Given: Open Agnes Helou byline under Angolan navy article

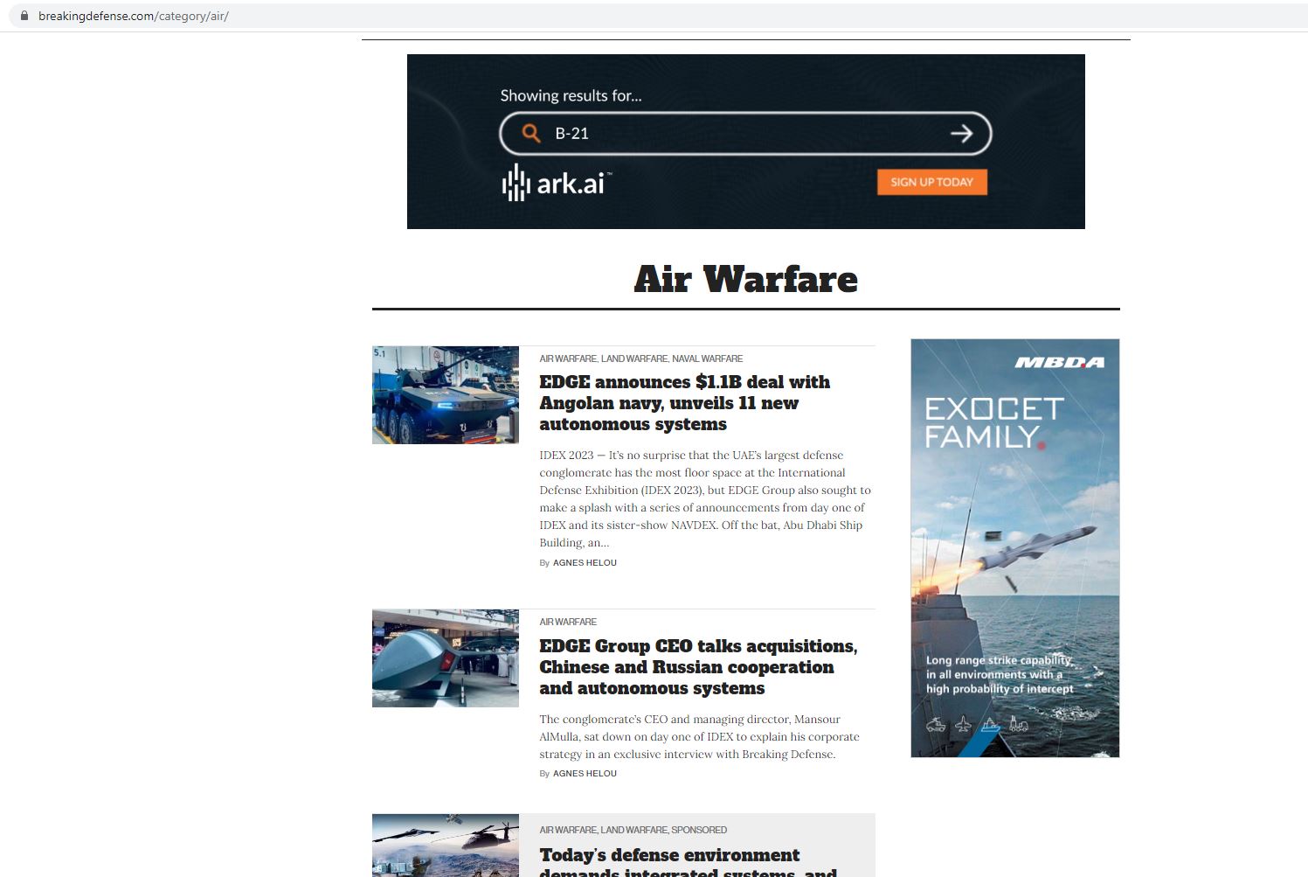Looking at the screenshot, I should pos(585,563).
